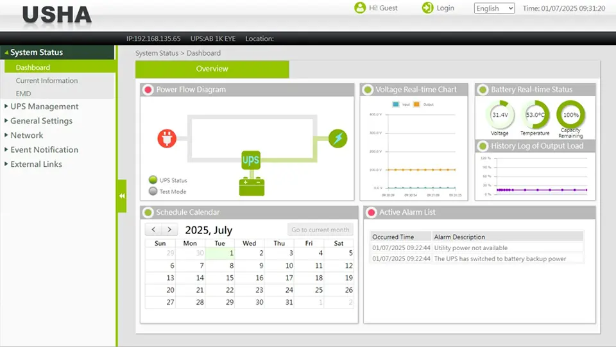
Task: Click the battery Temperature gauge ring
Action: (x=535, y=115)
